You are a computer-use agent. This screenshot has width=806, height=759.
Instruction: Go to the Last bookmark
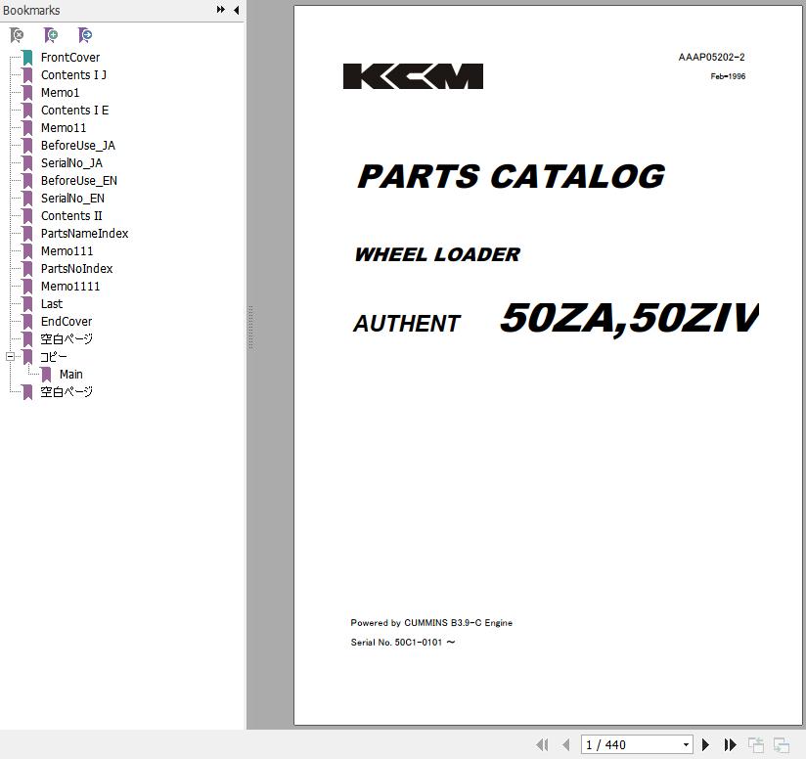(52, 304)
